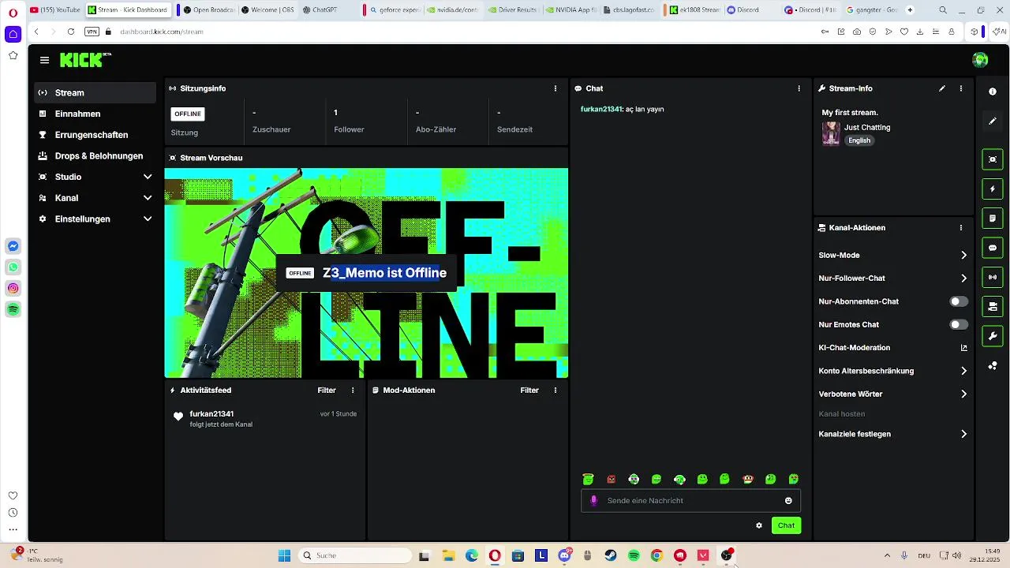1010x568 pixels.
Task: Edit stream info with pencil icon in Stream-Info header
Action: 942,88
